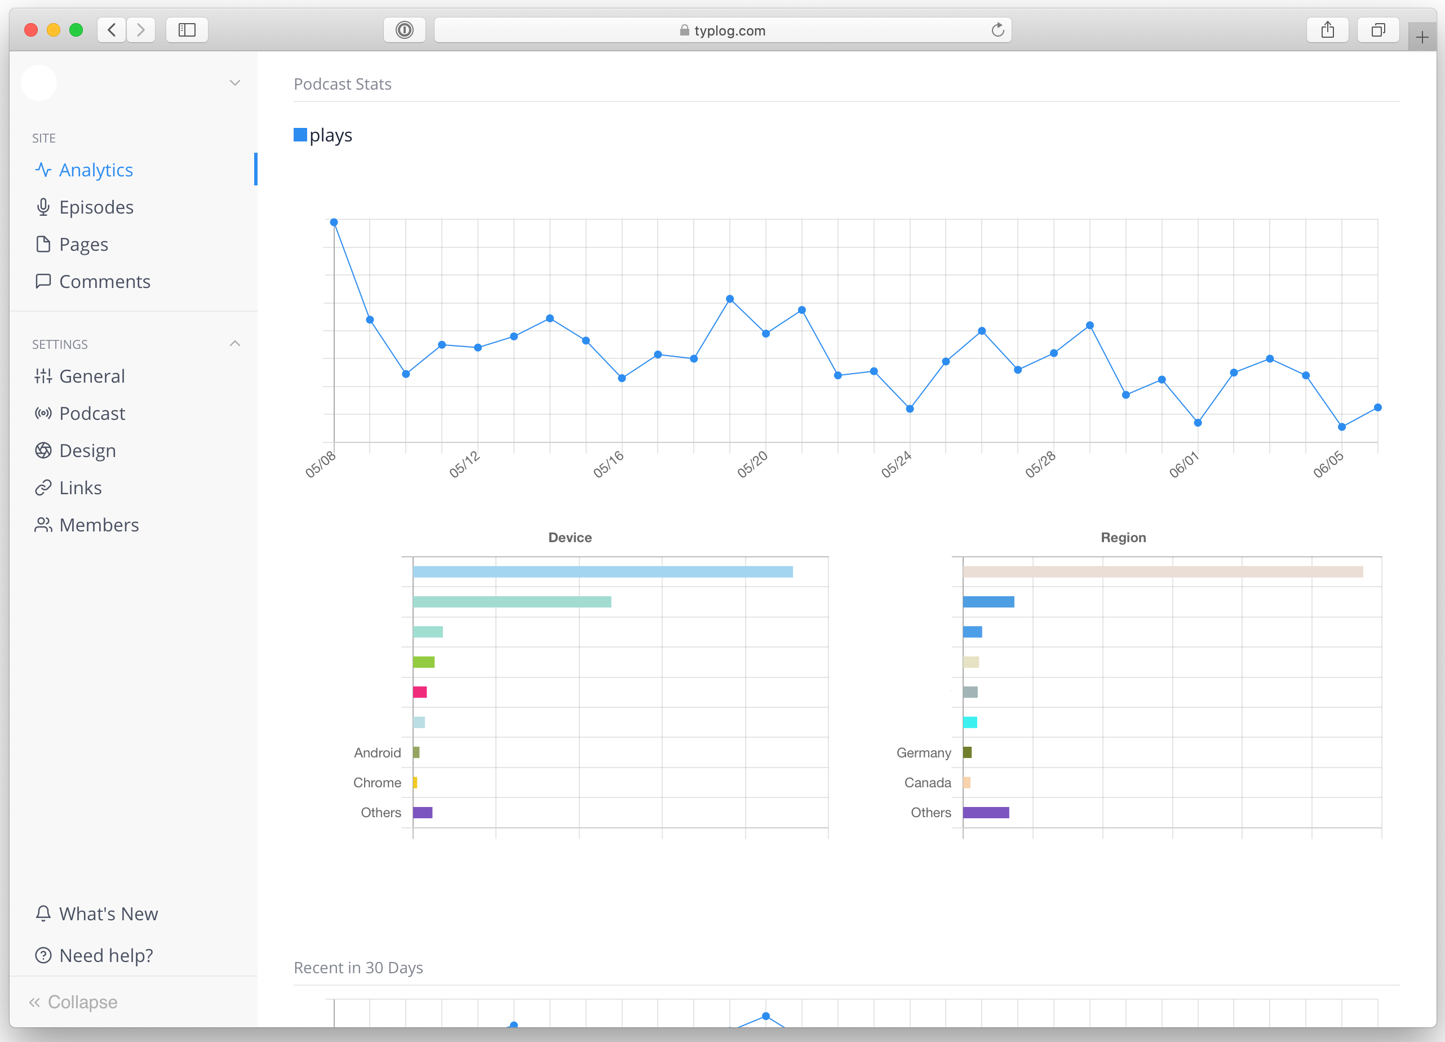This screenshot has width=1445, height=1042.
Task: Click the Podcast broadcast icon
Action: pyautogui.click(x=43, y=413)
